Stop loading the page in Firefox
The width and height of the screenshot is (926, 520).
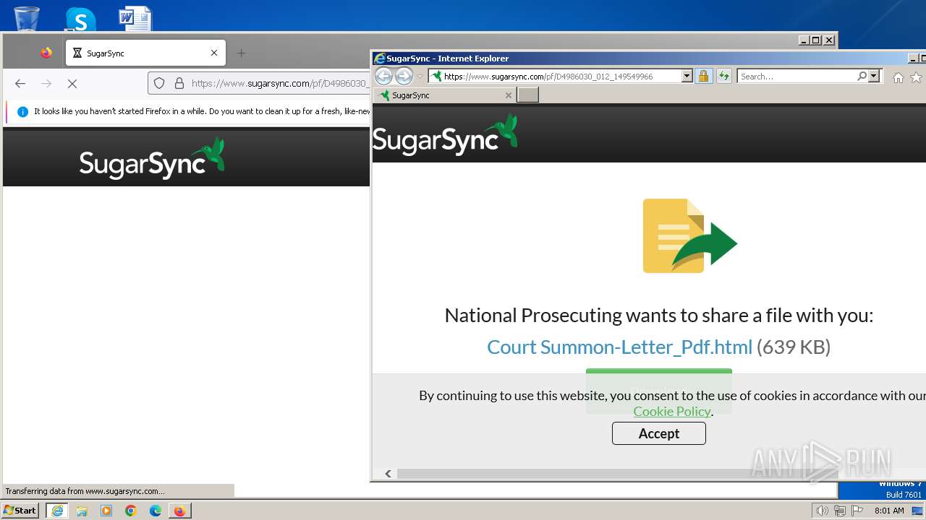coord(72,84)
